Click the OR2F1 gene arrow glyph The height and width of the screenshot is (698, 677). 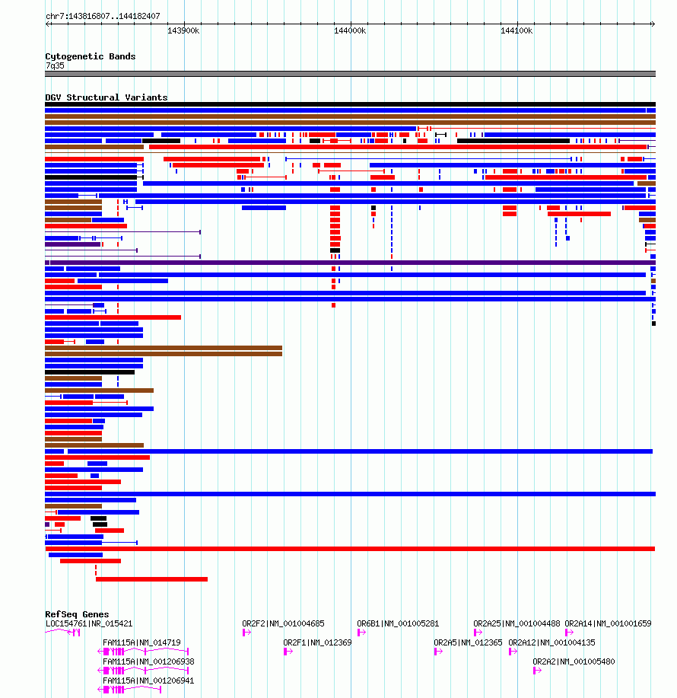[288, 652]
